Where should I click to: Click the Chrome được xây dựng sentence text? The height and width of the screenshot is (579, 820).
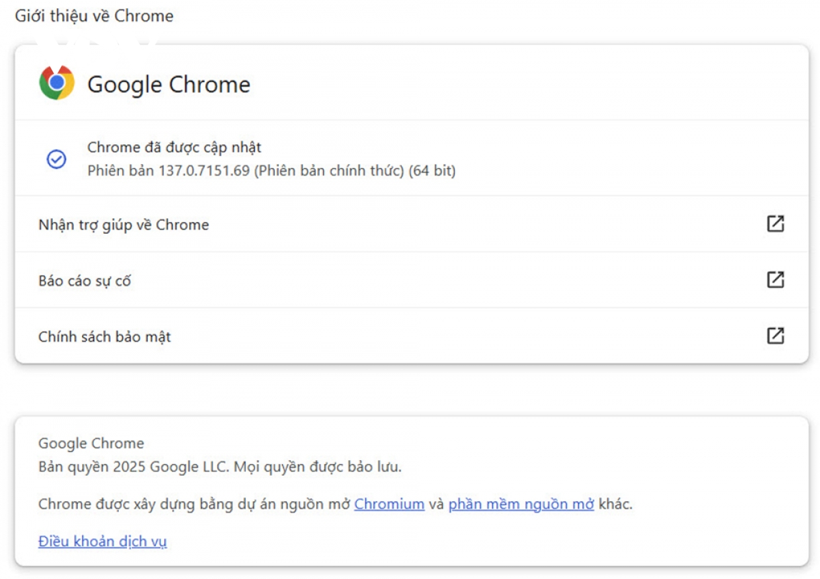point(336,504)
